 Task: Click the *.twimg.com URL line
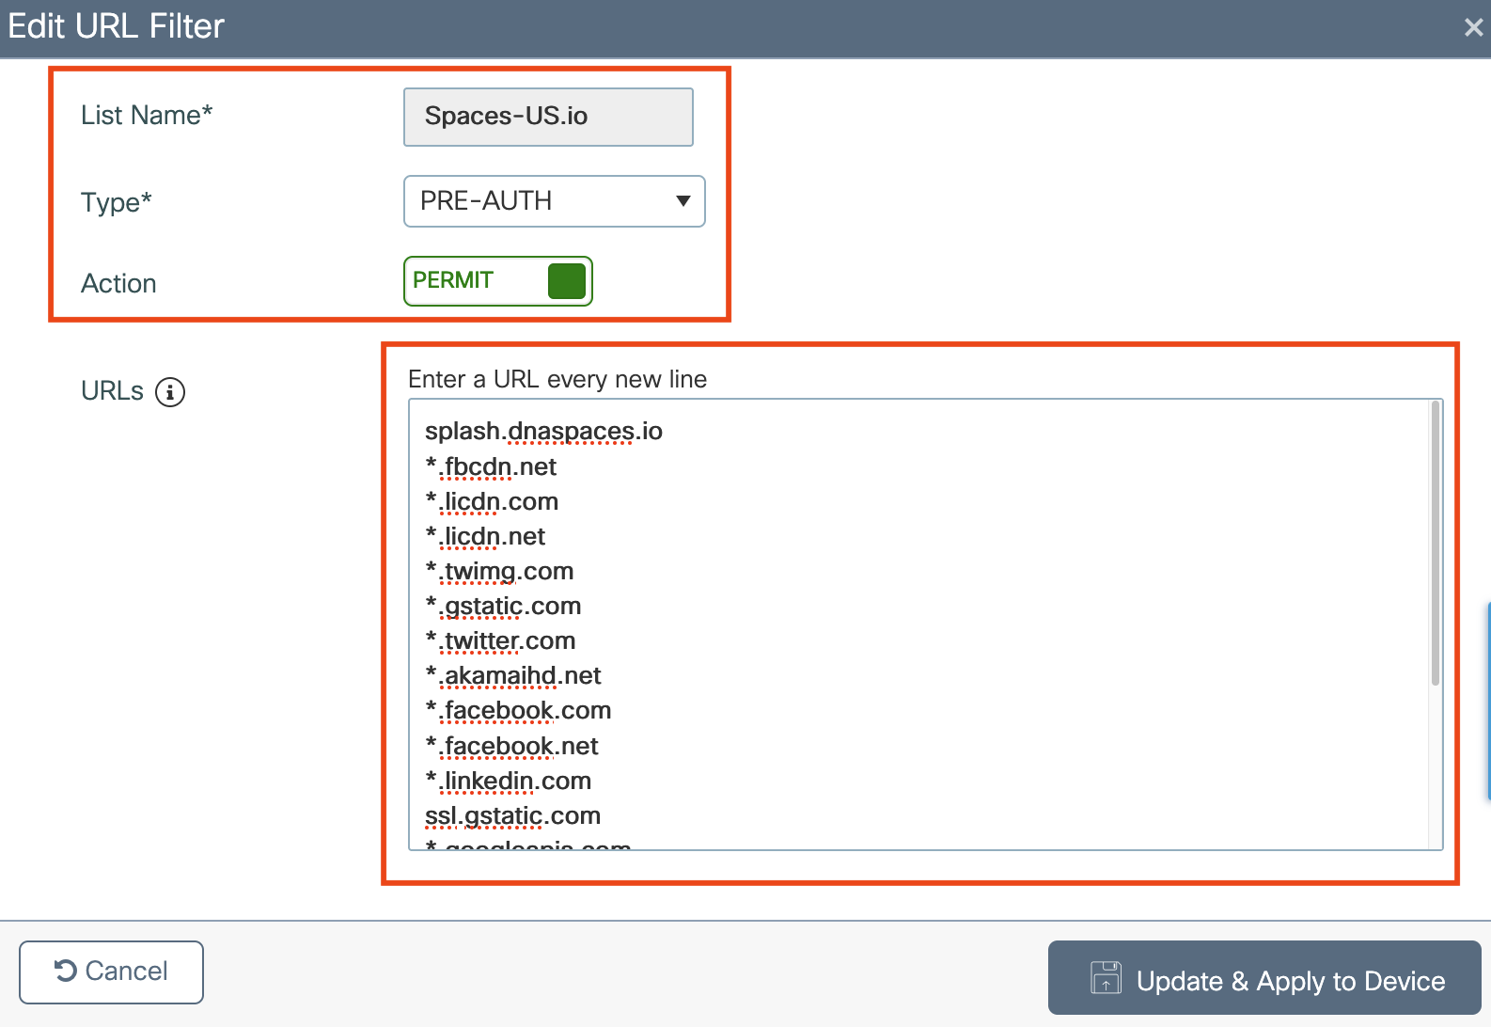pos(499,571)
